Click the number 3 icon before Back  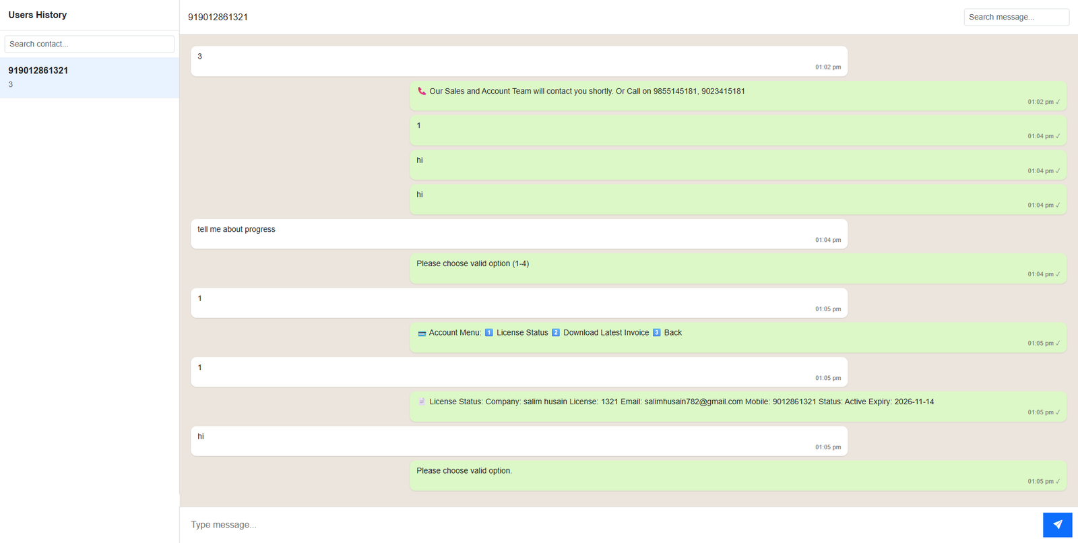pyautogui.click(x=656, y=333)
